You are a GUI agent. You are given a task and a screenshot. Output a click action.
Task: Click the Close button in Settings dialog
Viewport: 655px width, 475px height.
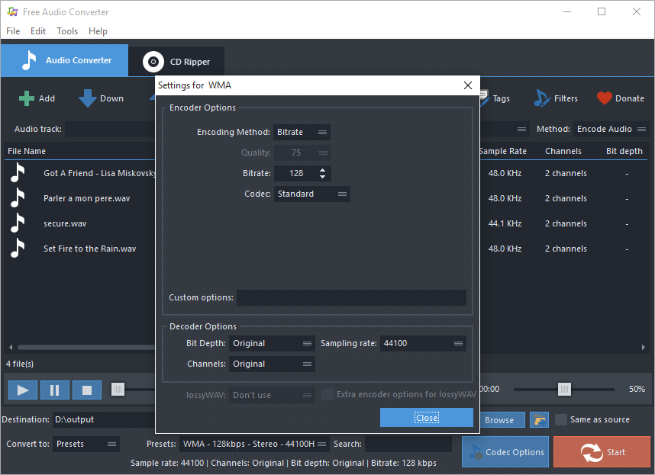coord(426,417)
